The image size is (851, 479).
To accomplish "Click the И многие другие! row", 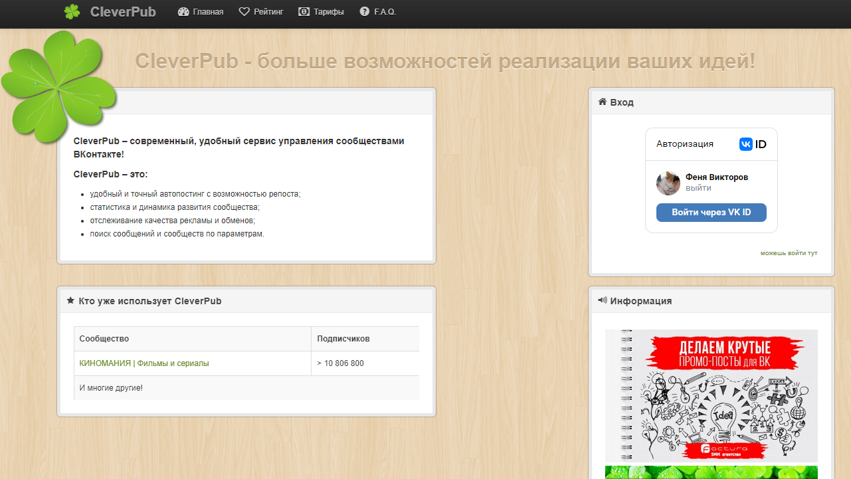I will coord(246,388).
